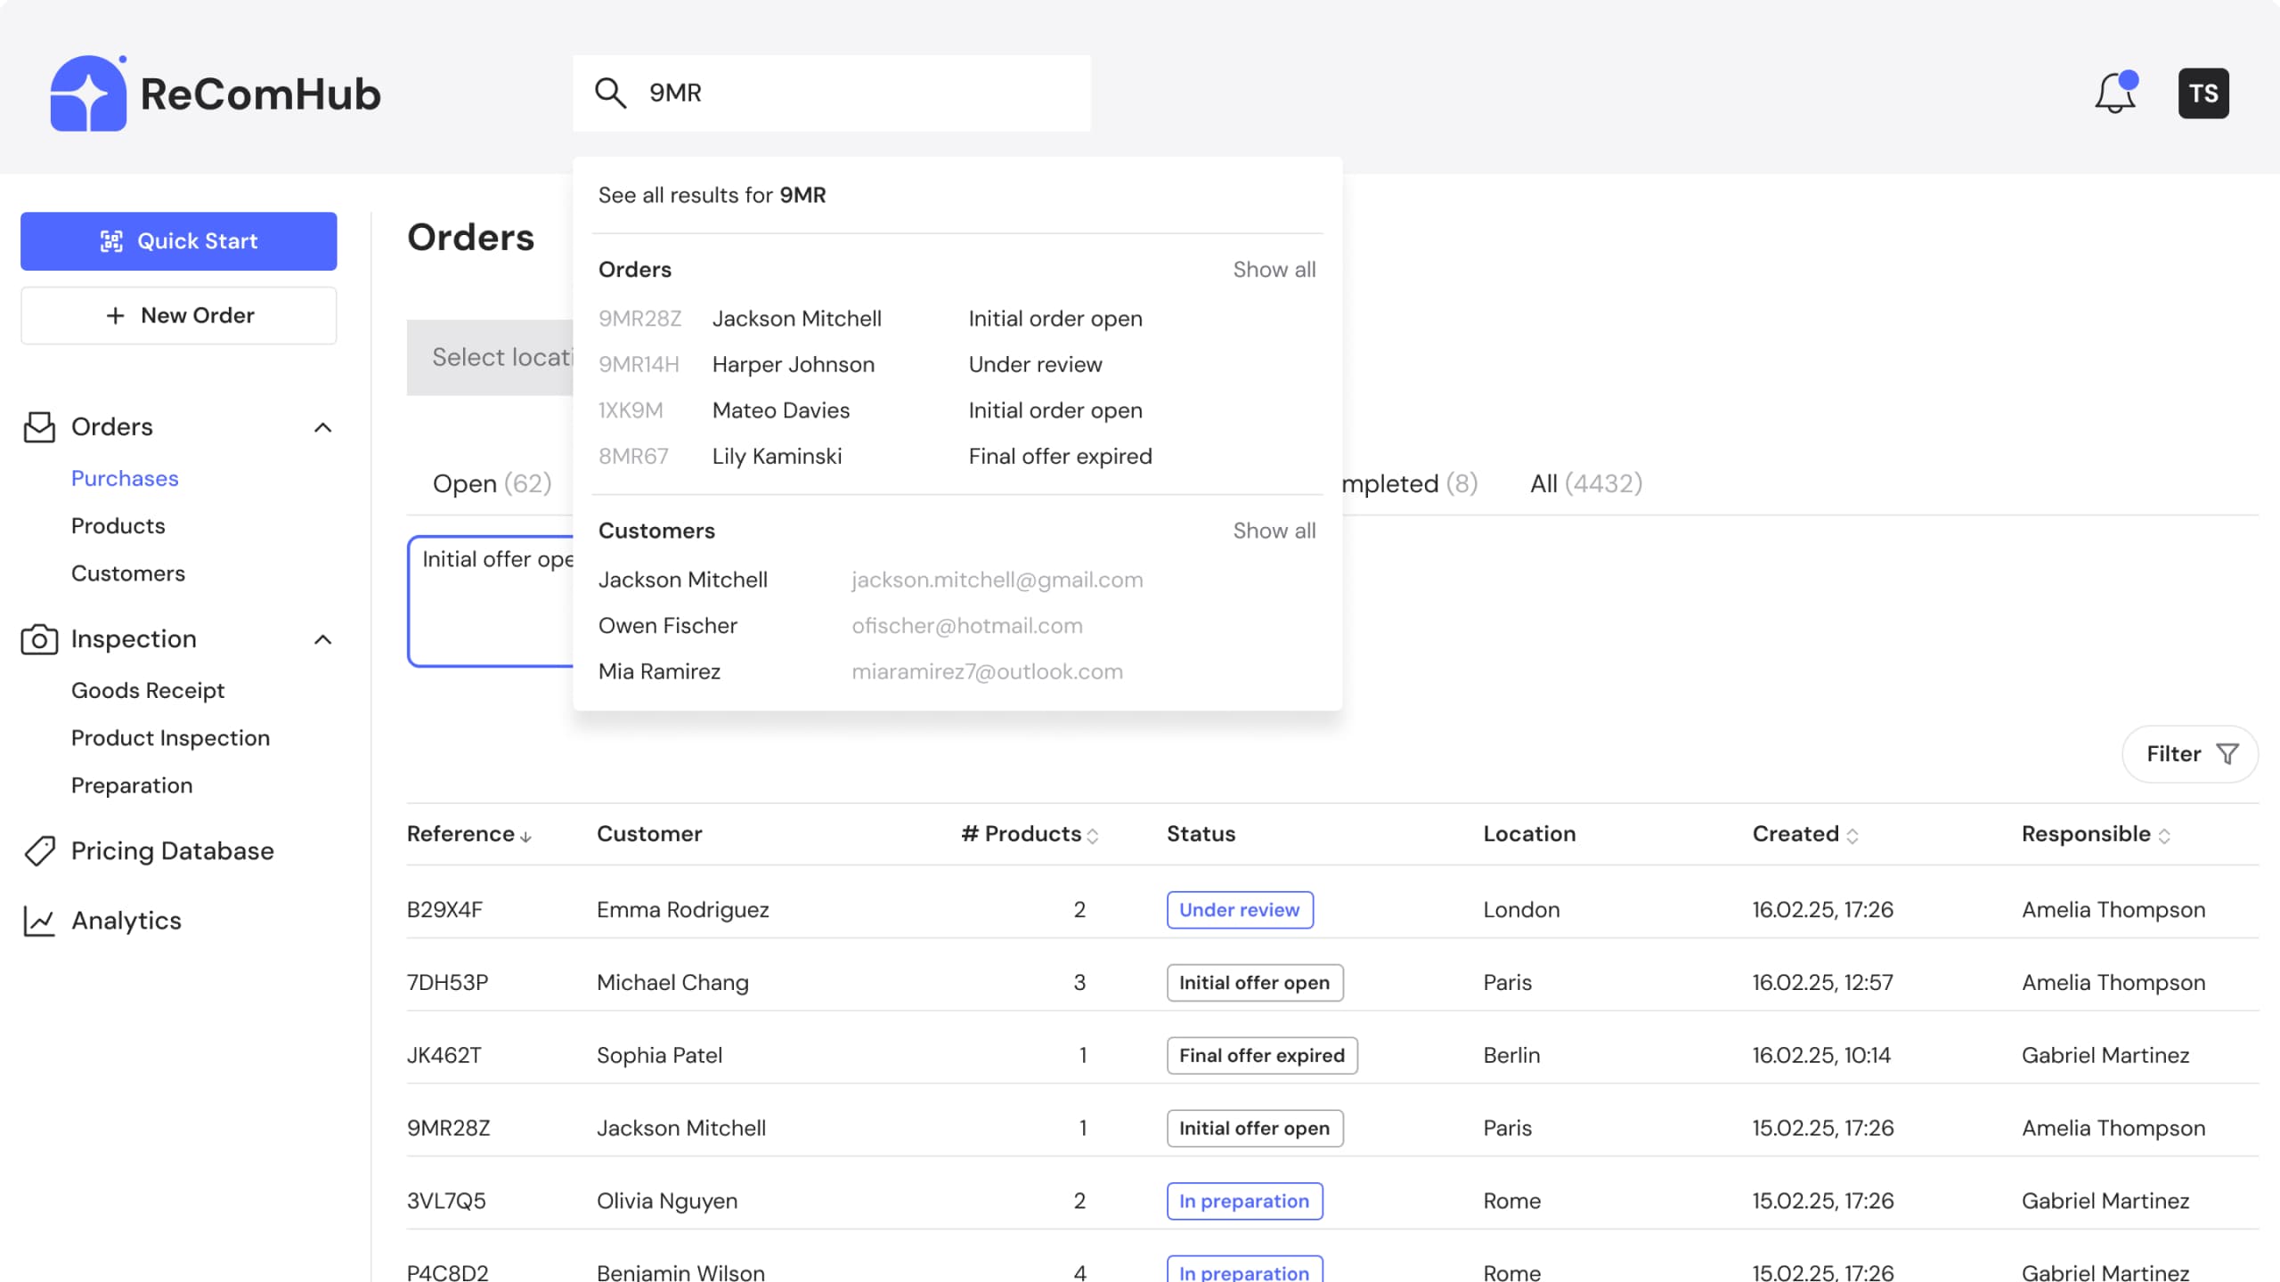Image resolution: width=2280 pixels, height=1282 pixels.
Task: Click the search field containing 9MR
Action: coord(831,93)
